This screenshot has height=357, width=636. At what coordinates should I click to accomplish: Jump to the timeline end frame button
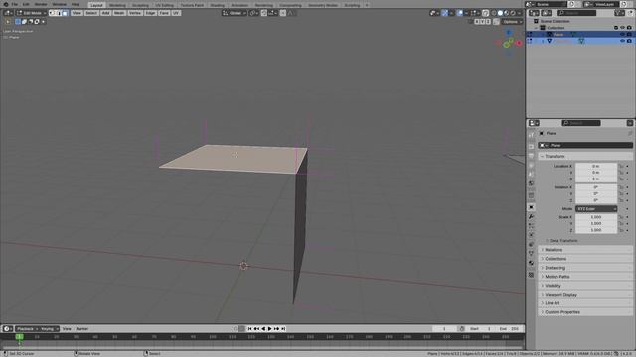283,329
